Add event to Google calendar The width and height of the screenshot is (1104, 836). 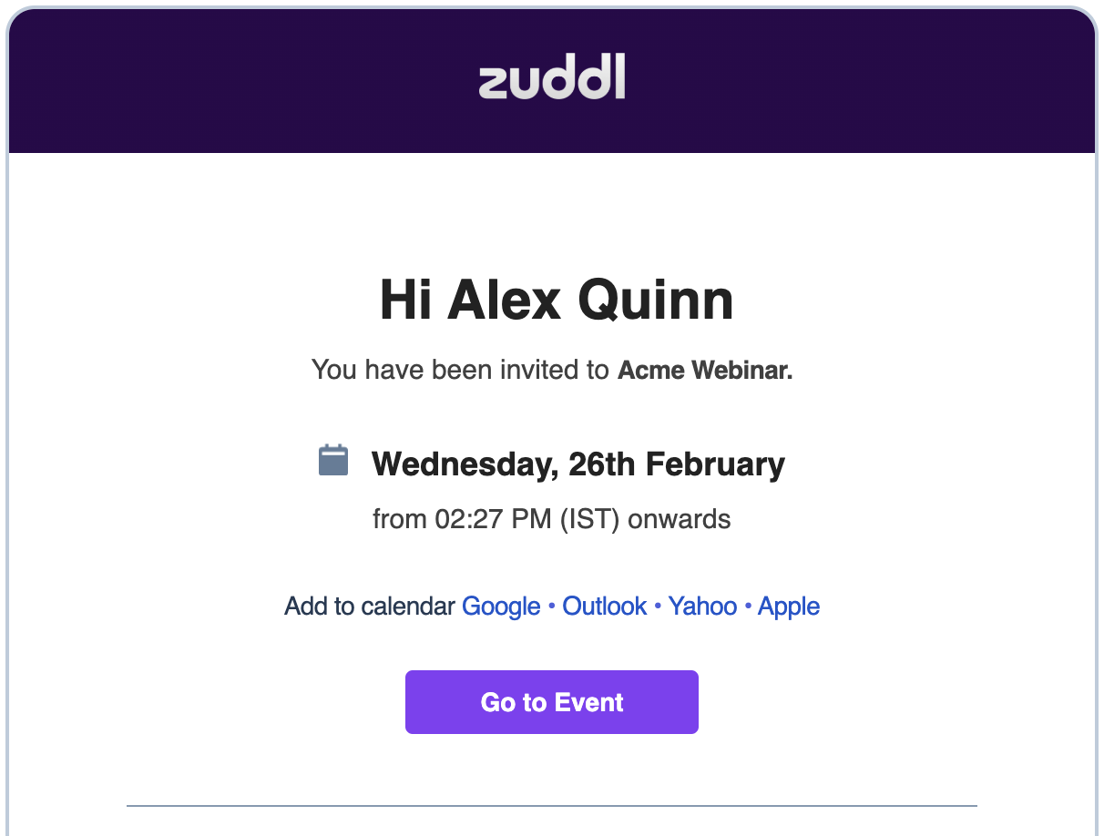click(501, 607)
